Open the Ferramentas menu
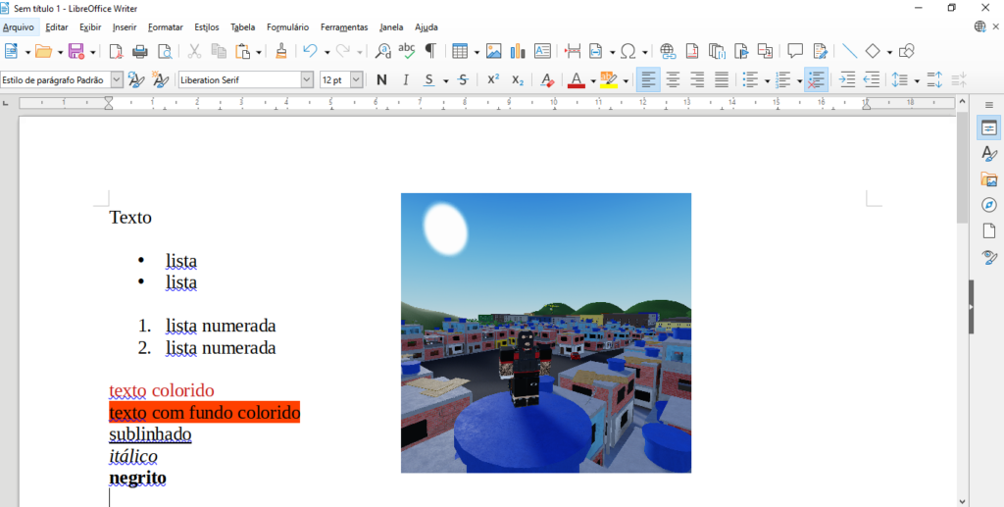The width and height of the screenshot is (1004, 507). click(x=344, y=27)
